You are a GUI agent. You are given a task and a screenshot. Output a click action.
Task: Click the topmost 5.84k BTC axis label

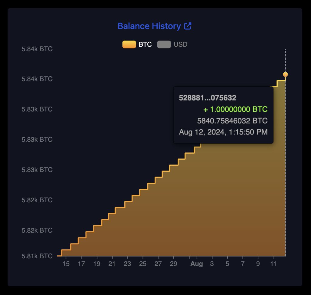[37, 49]
